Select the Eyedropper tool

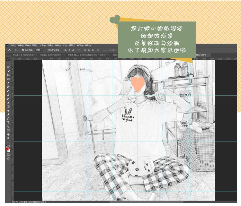8,83
